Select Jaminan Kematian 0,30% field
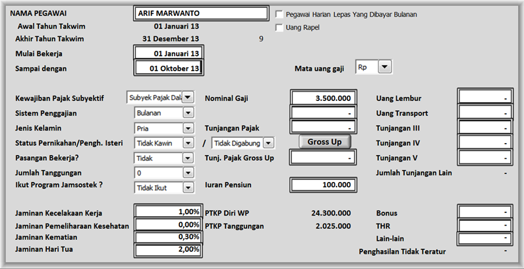The image size is (524, 269). [168, 237]
